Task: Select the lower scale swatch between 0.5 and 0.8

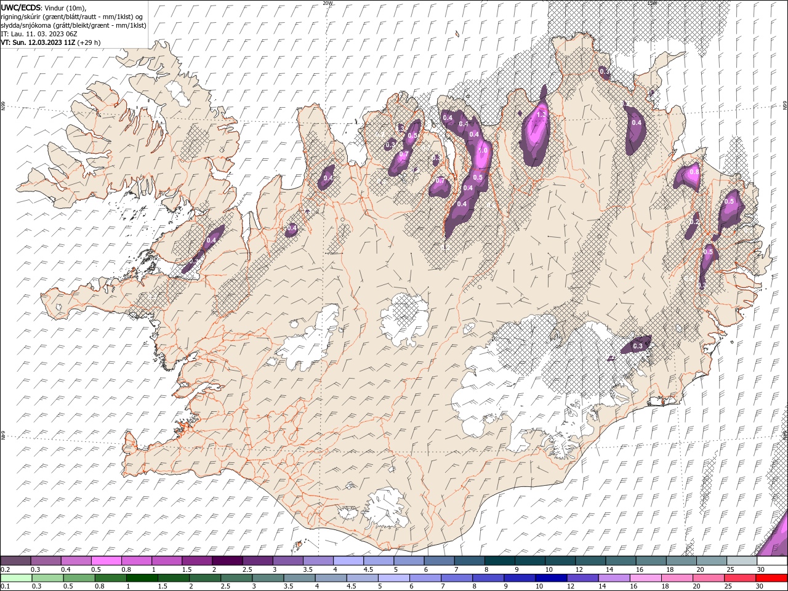Action: click(x=79, y=578)
